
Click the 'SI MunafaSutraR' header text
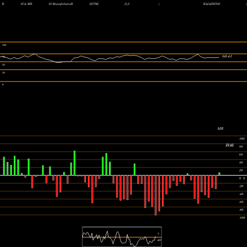[x=61, y=4]
